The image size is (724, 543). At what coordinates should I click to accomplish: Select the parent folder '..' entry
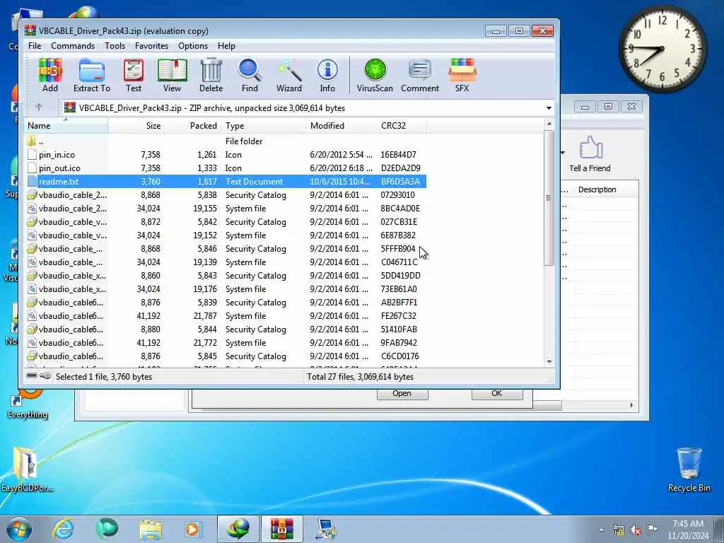[226, 141]
